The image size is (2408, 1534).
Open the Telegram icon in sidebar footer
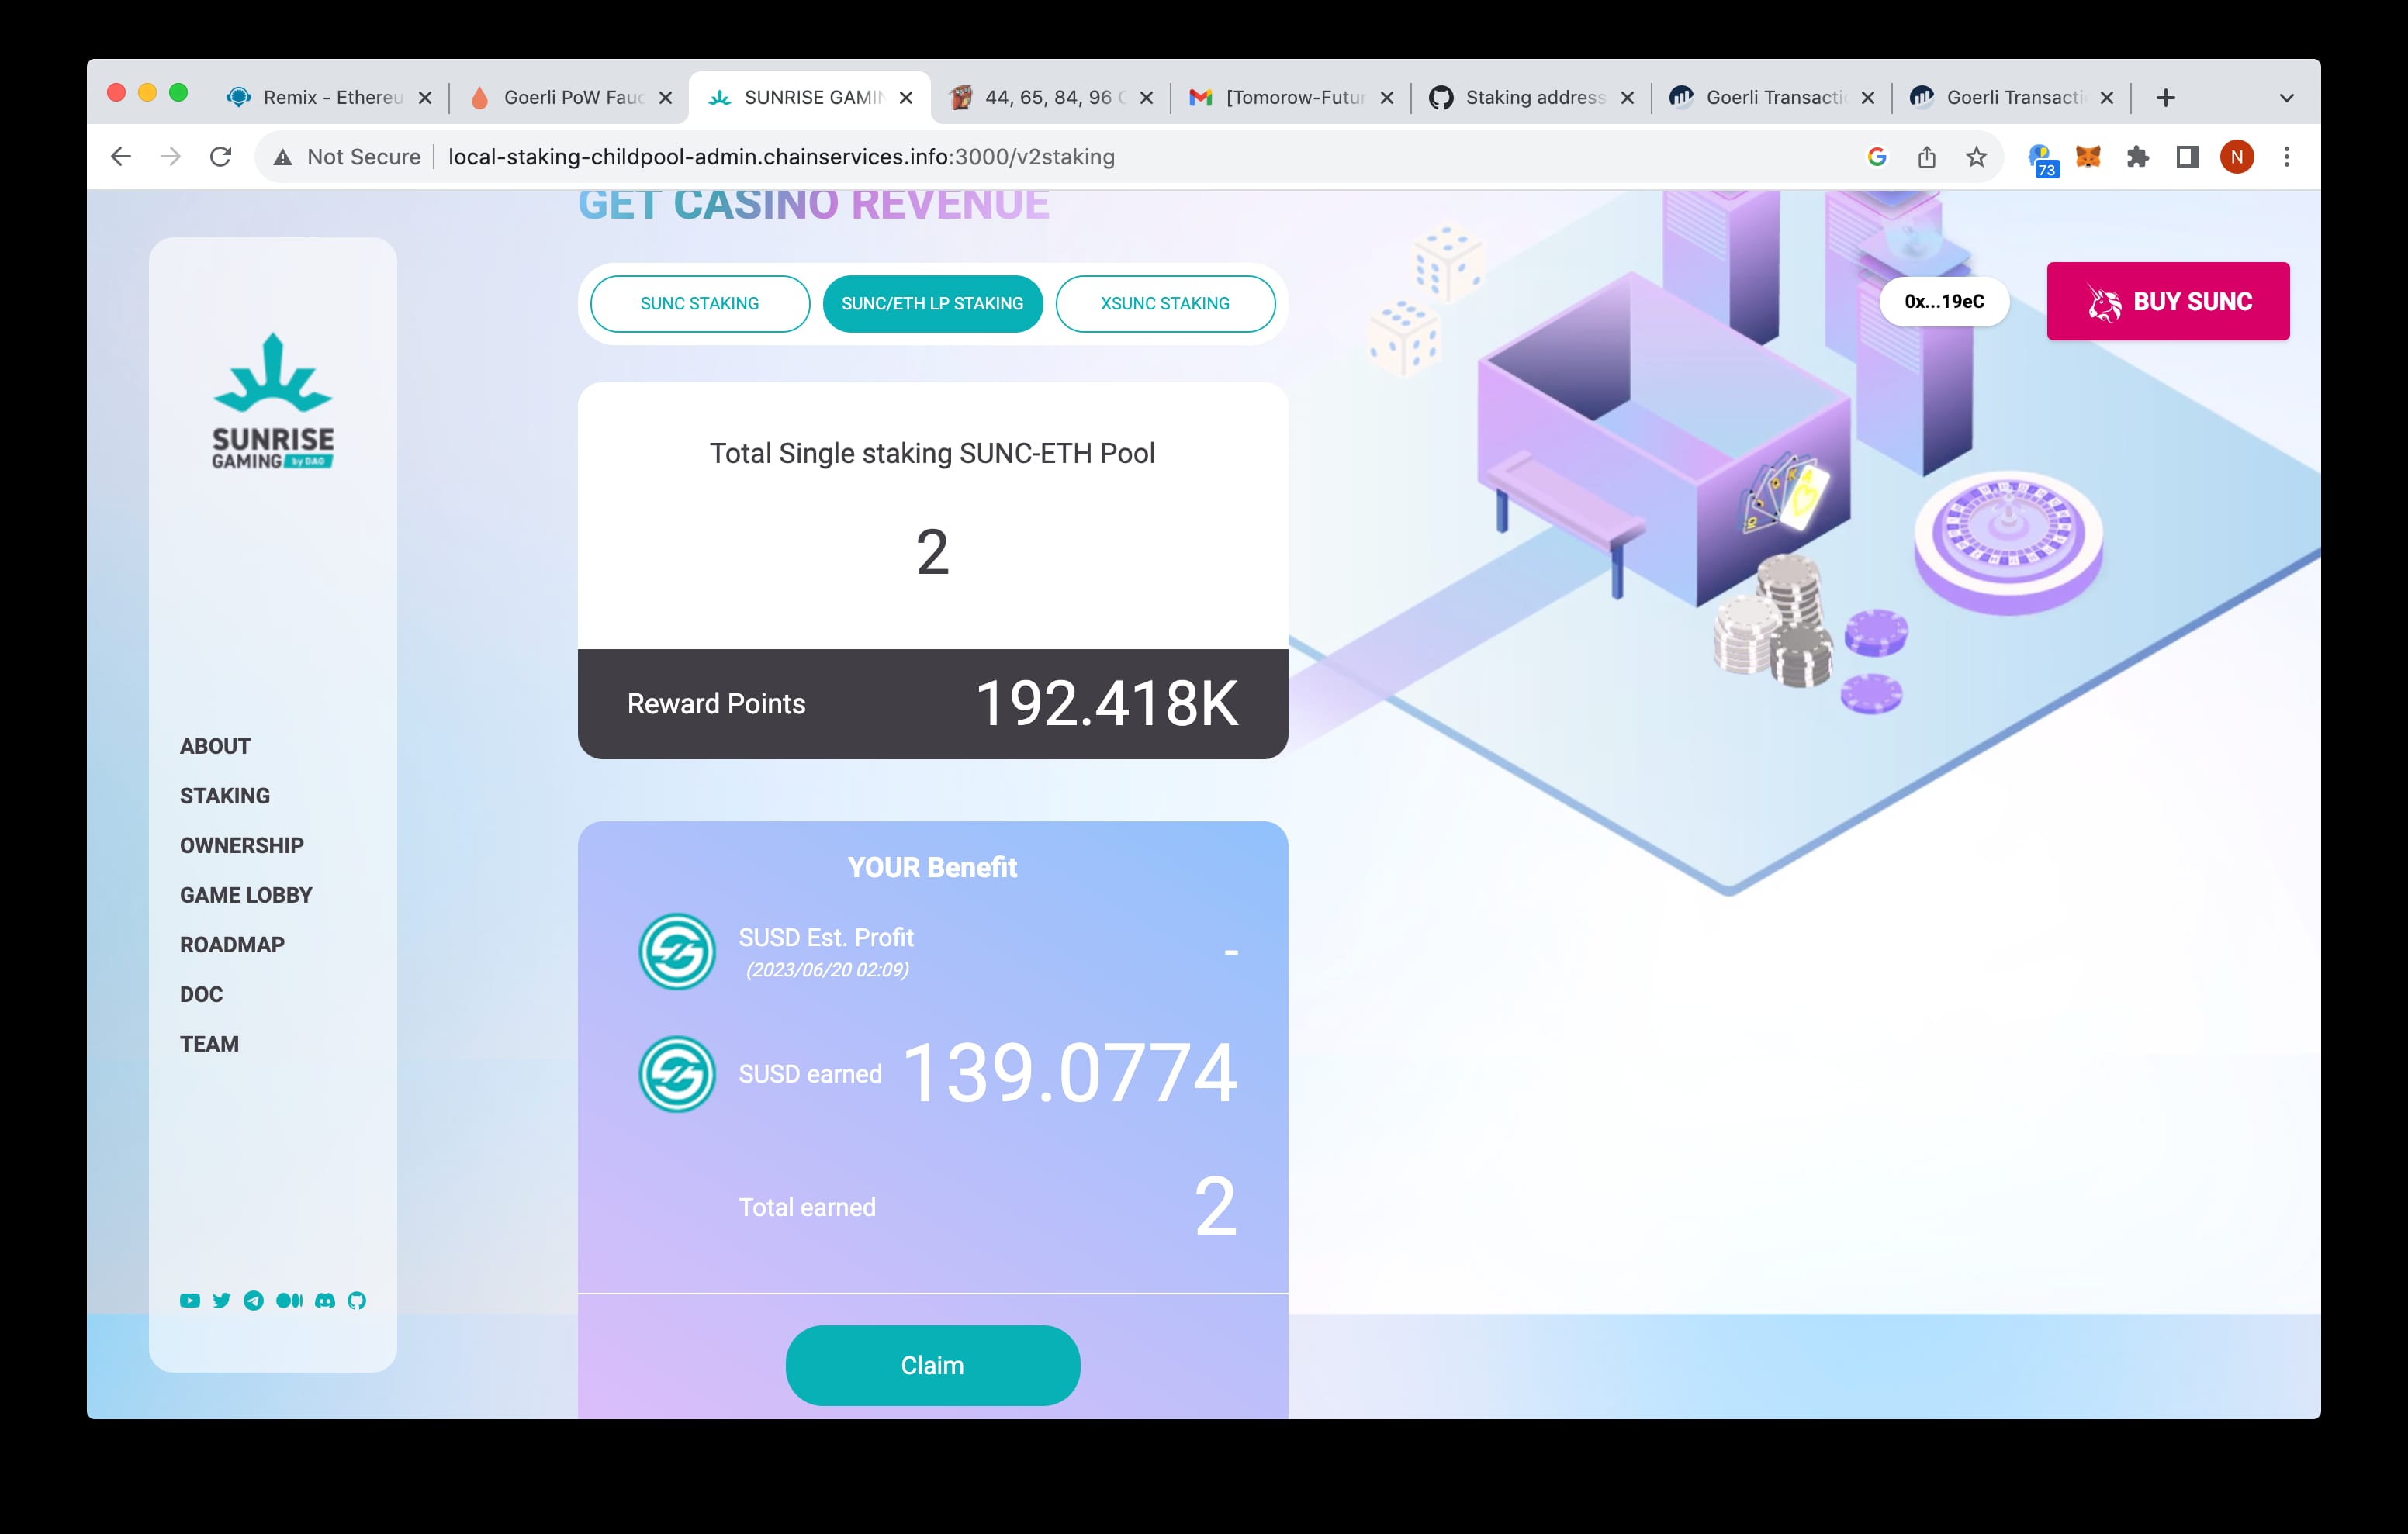[x=254, y=1300]
